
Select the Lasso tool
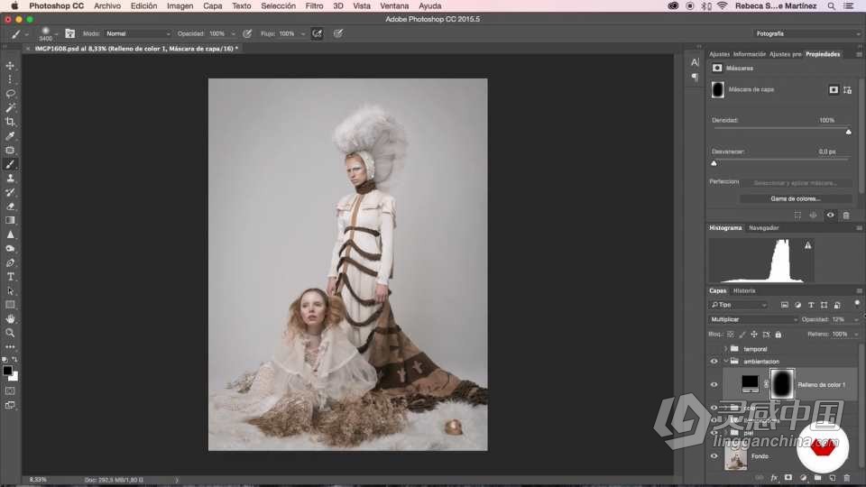coord(10,93)
